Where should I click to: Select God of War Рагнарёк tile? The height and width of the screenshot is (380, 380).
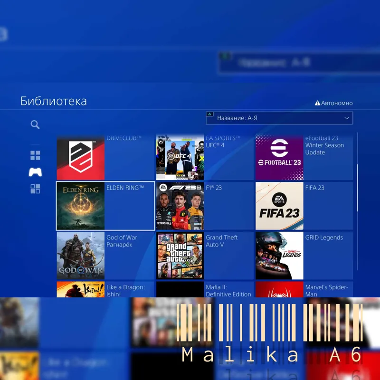point(105,256)
